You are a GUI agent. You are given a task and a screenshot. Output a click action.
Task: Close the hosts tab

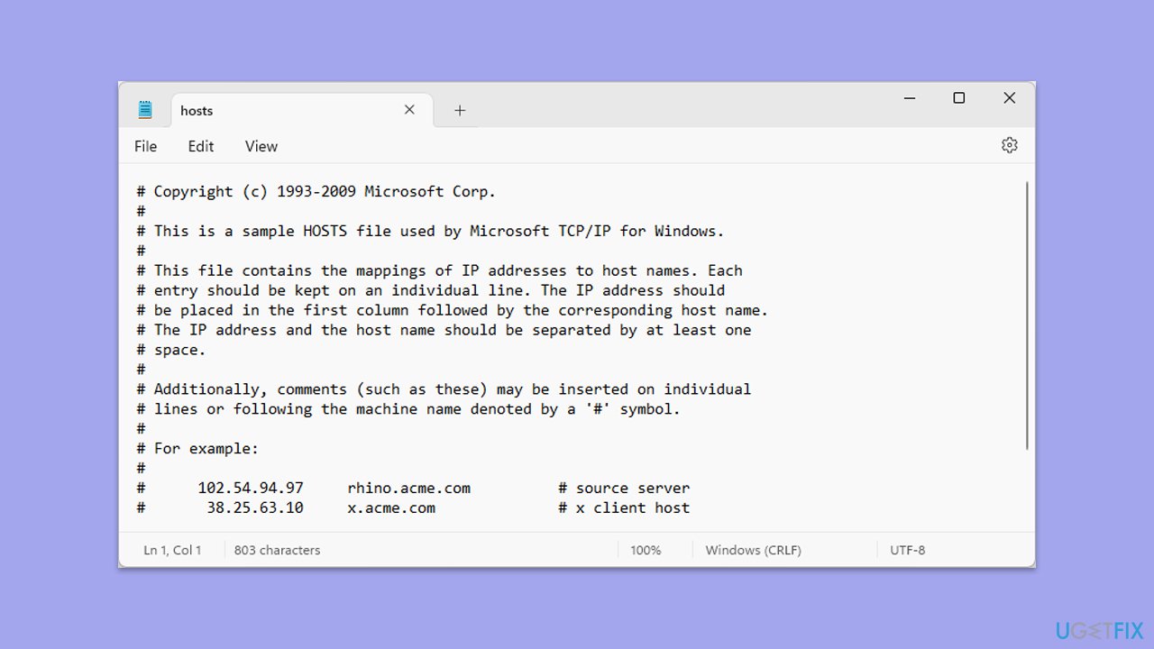click(409, 110)
